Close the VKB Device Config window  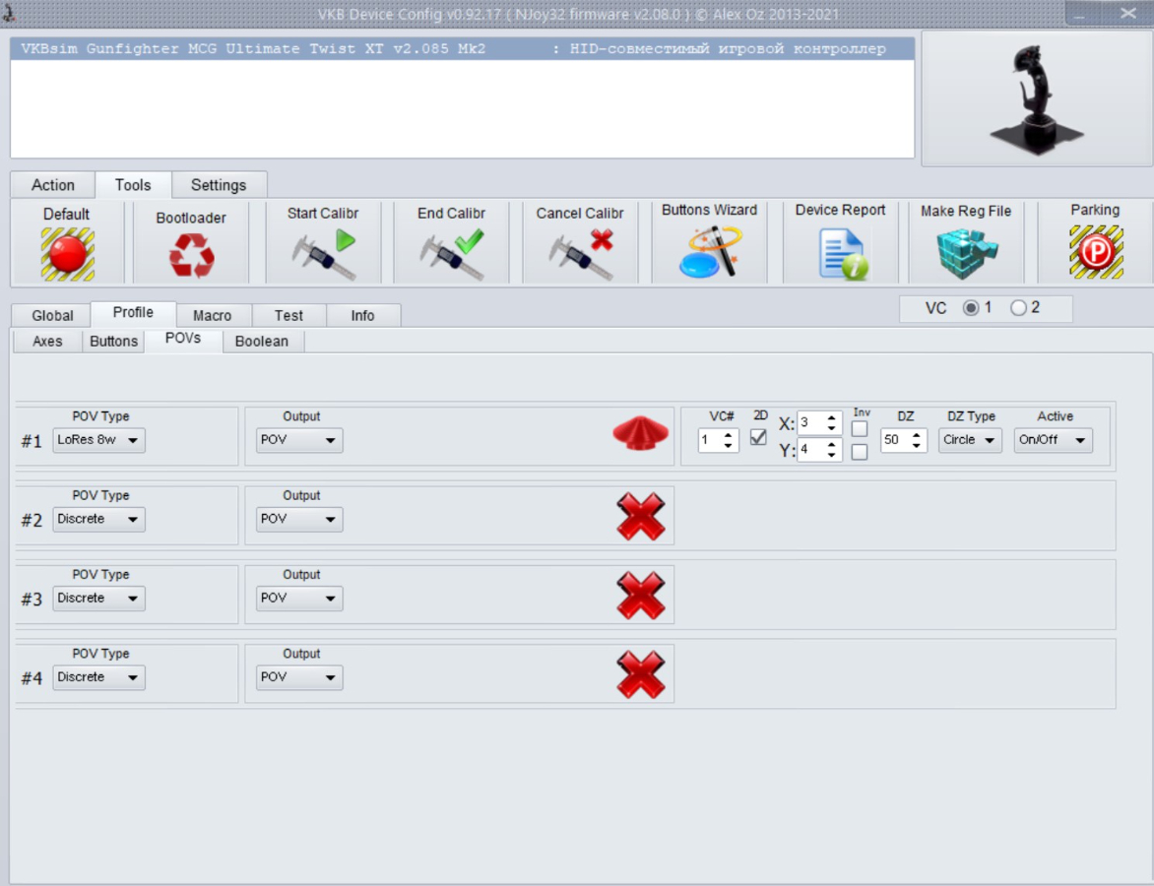pos(1128,13)
